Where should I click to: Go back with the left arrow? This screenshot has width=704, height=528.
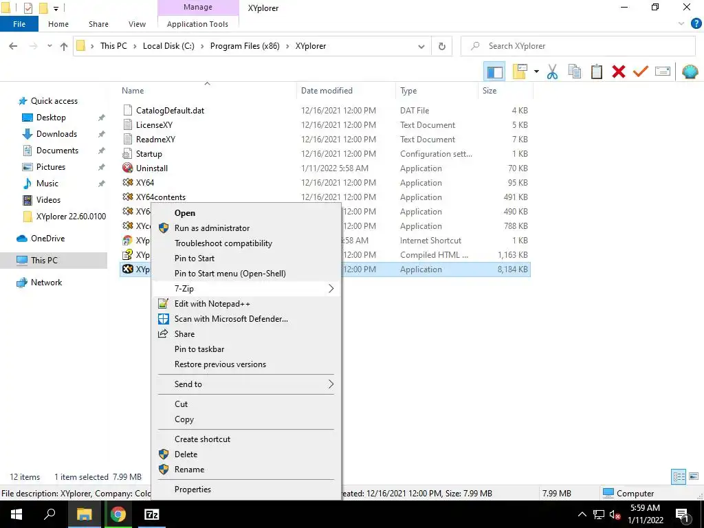13,46
